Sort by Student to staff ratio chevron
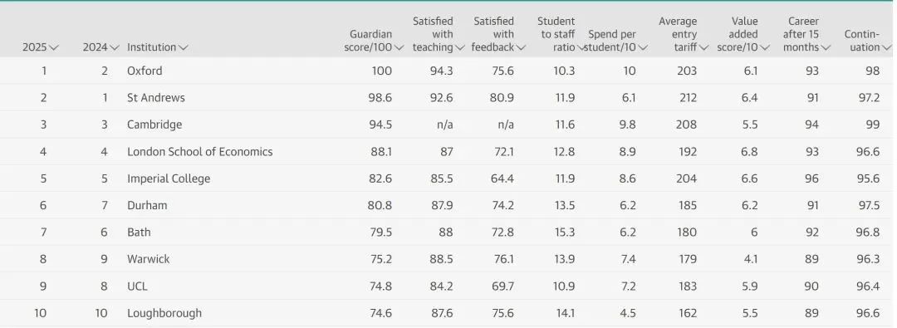Viewport: 897px width, 328px height. pos(581,47)
